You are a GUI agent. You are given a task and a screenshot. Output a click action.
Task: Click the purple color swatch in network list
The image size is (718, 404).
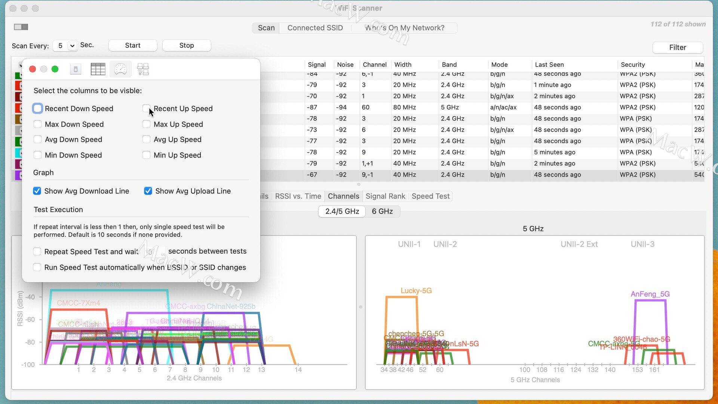click(x=18, y=175)
